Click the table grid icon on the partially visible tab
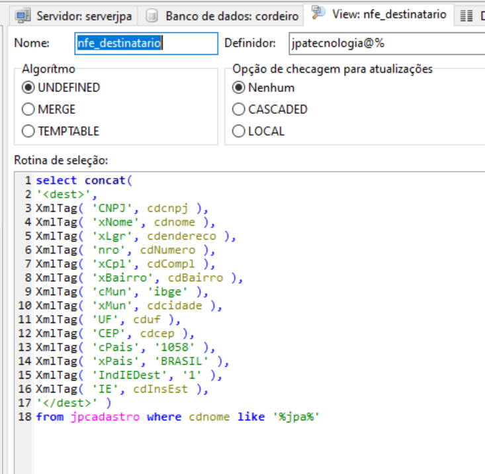Viewport: 485px width, 474px height. [466, 15]
